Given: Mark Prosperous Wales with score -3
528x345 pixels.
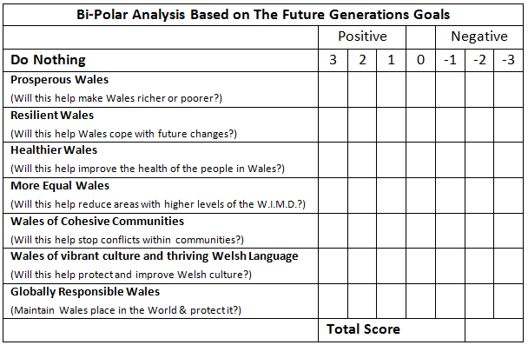Looking at the screenshot, I should tap(509, 90).
